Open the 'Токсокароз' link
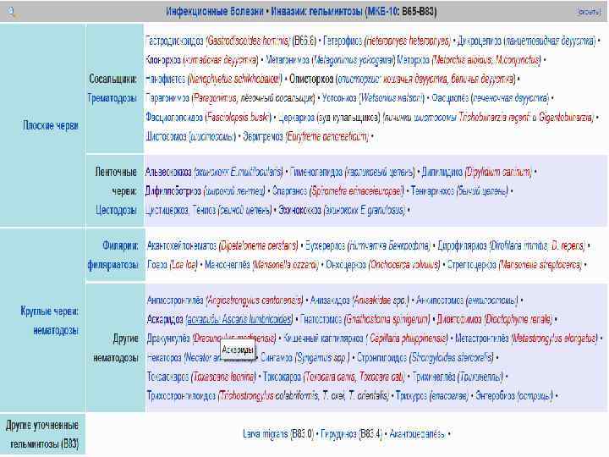The image size is (609, 457). tap(282, 377)
